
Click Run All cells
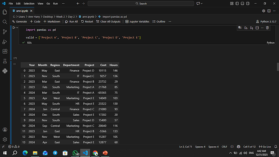tap(71, 22)
